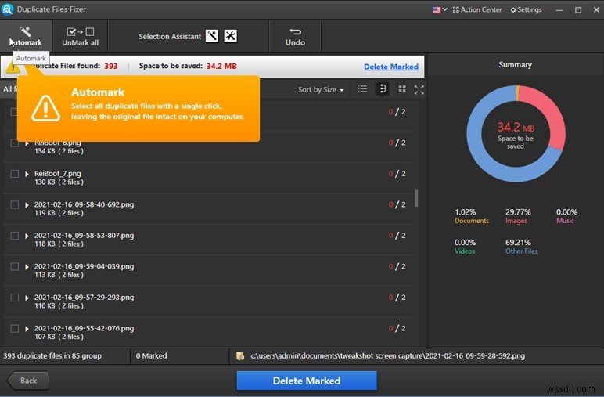Expand the 2021-02-16_09-58-40-692.png group

pos(27,204)
